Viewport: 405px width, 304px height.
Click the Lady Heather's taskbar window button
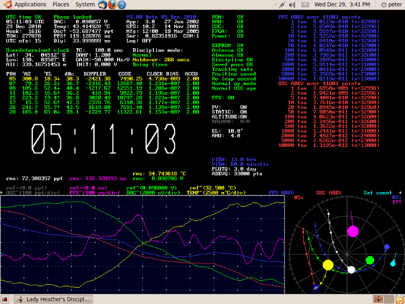pyautogui.click(x=54, y=299)
